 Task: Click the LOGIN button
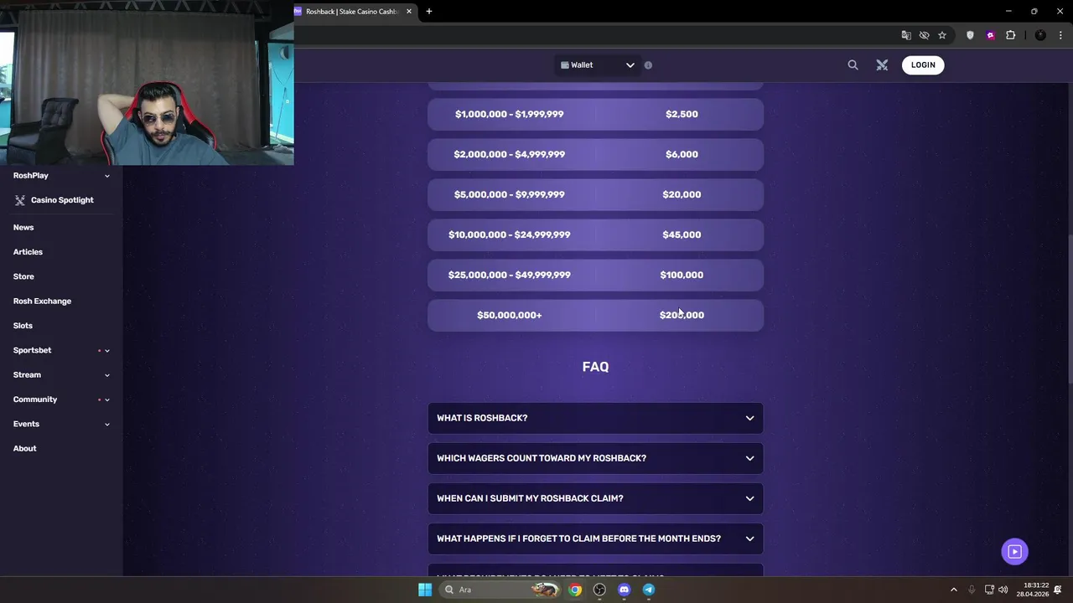click(923, 64)
